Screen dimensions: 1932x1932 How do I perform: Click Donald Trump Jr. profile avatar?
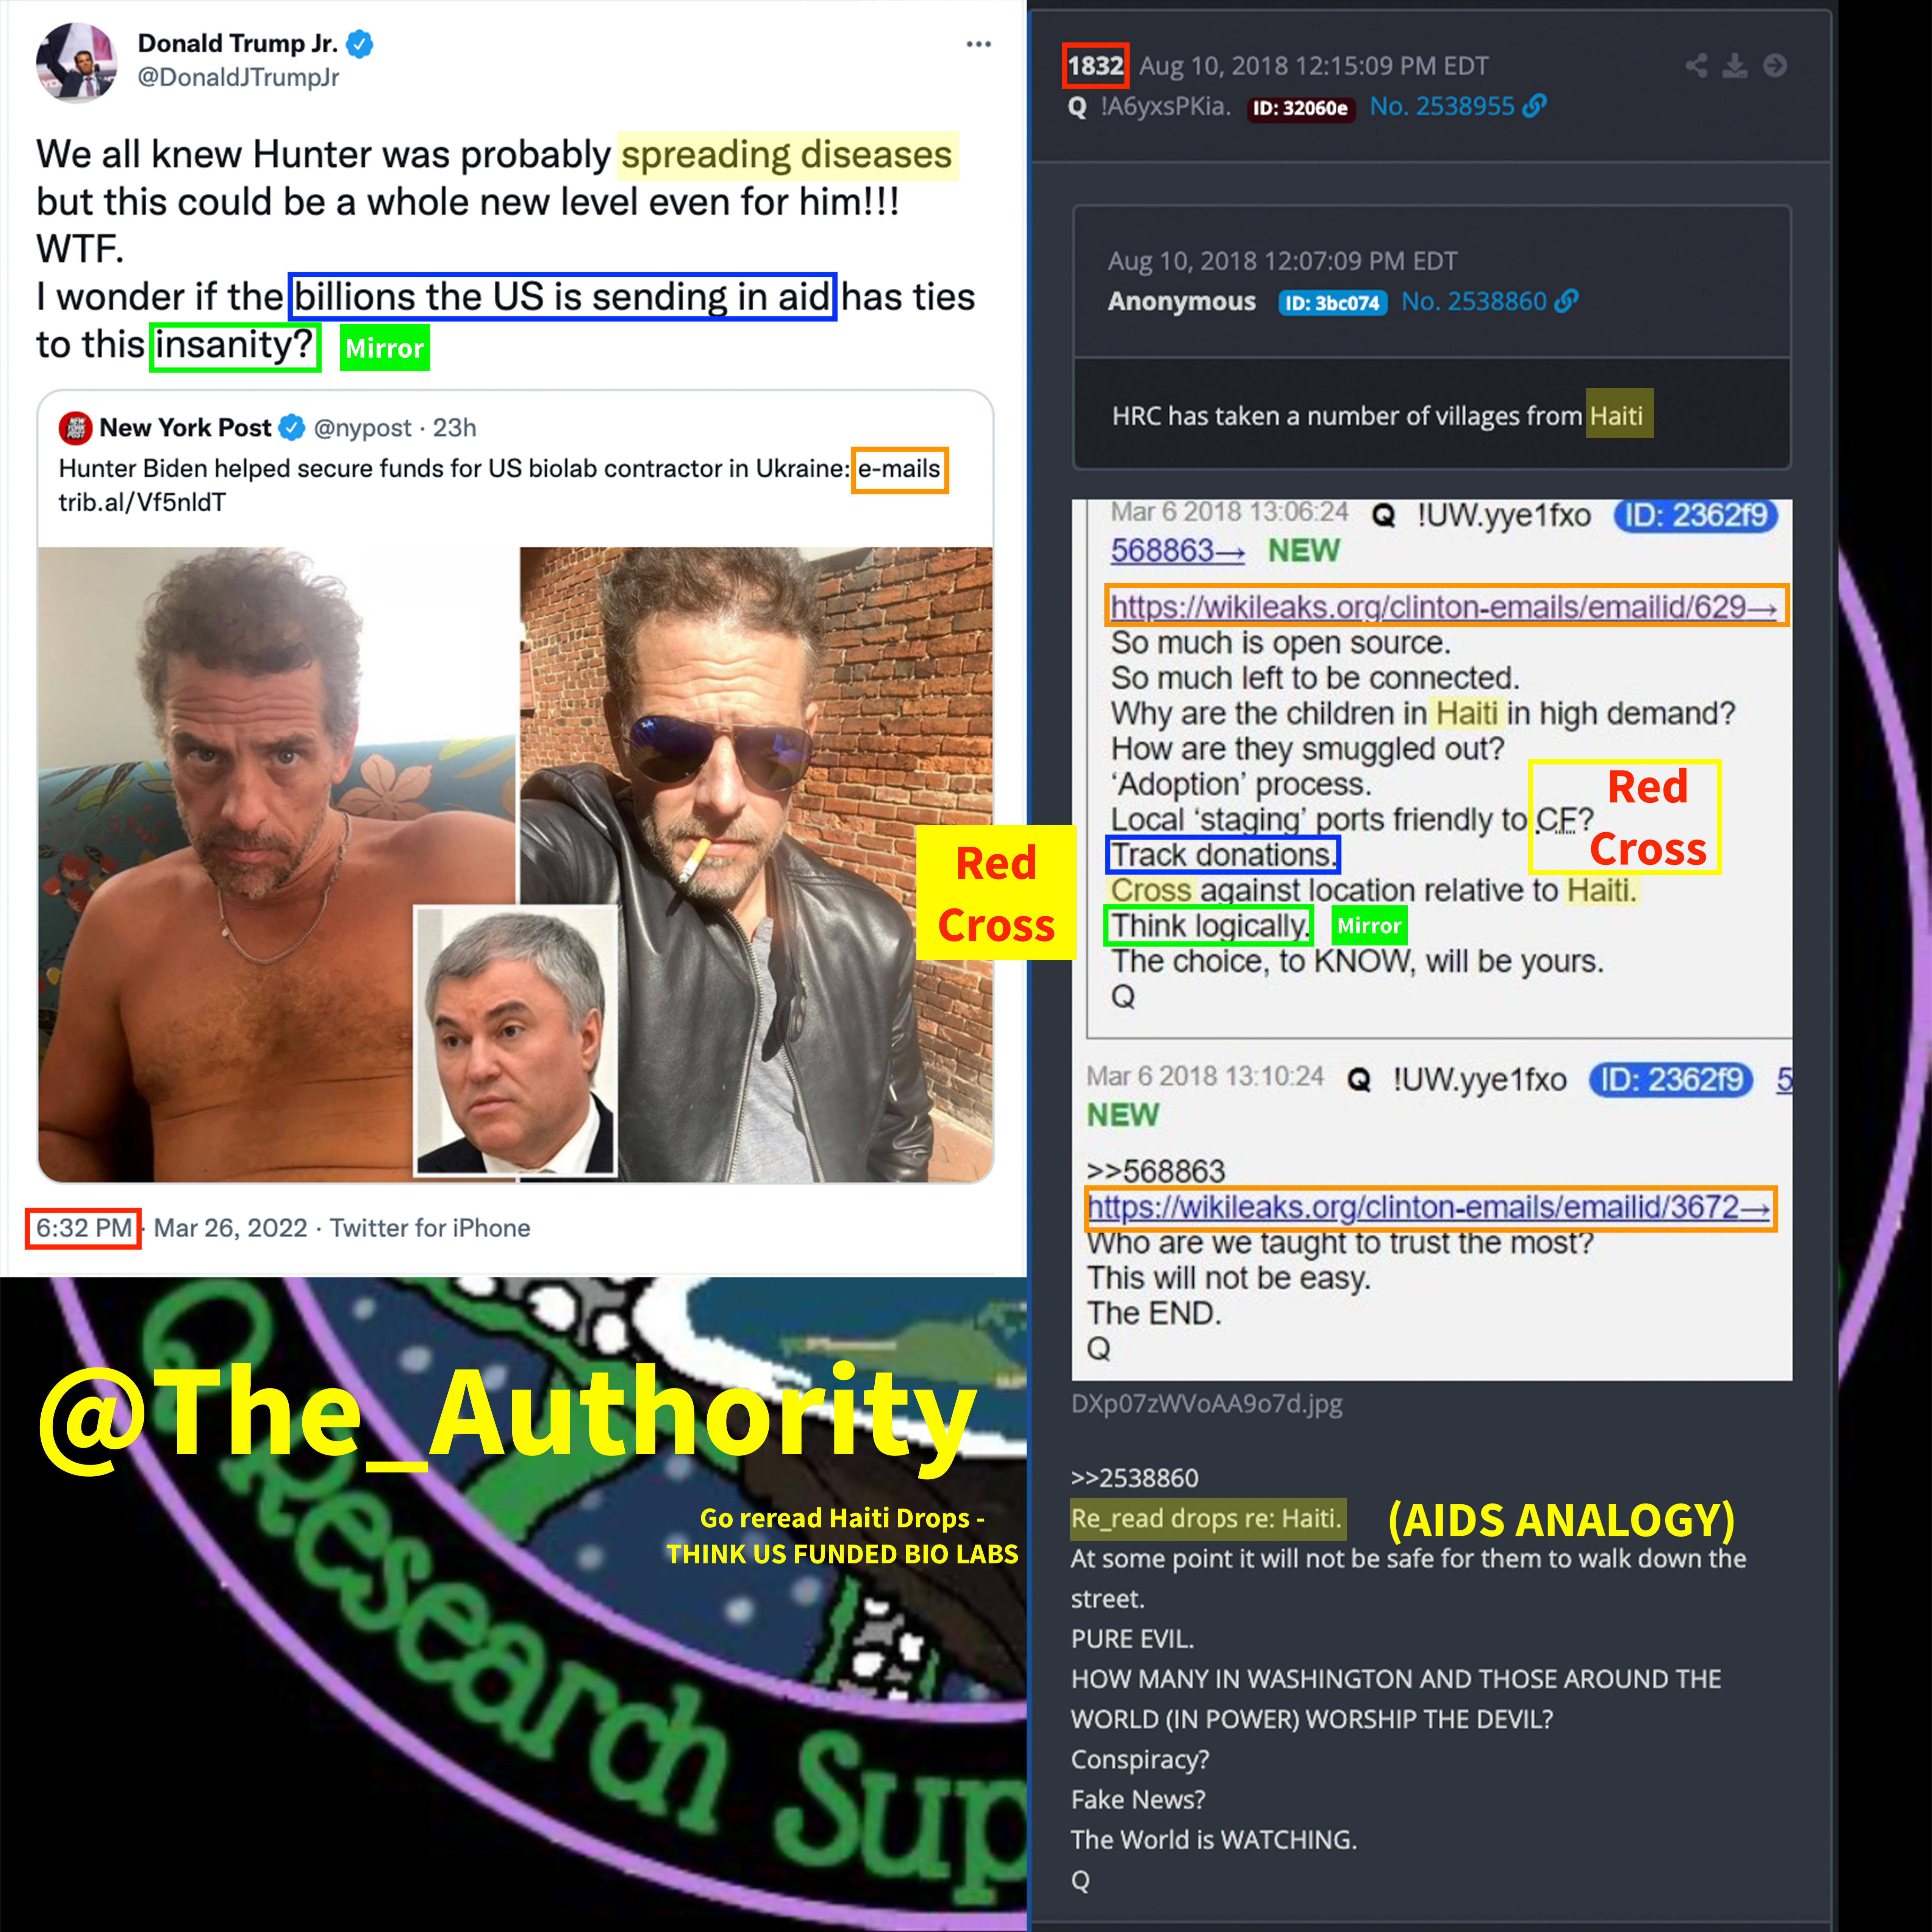77,62
